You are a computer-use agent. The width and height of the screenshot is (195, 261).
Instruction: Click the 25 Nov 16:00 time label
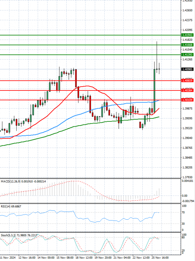pyautogui.click(x=161, y=258)
